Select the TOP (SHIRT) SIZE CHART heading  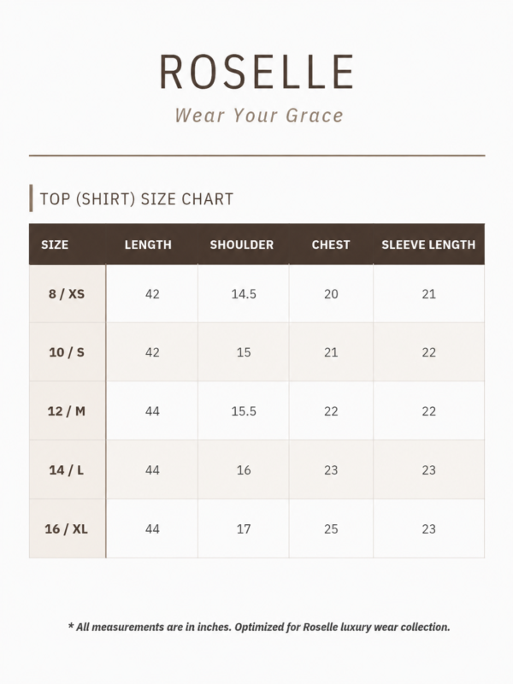(x=137, y=199)
